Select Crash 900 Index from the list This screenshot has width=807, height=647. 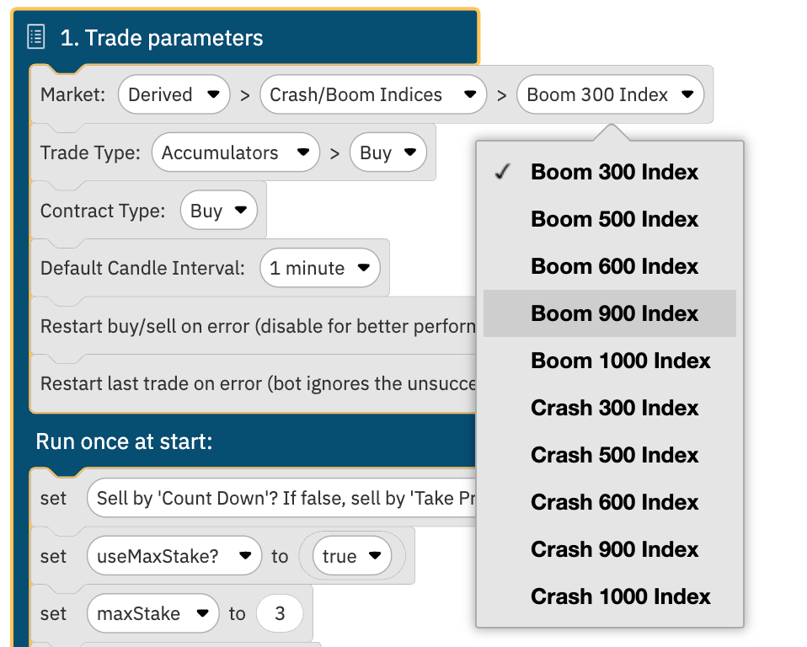pos(610,549)
